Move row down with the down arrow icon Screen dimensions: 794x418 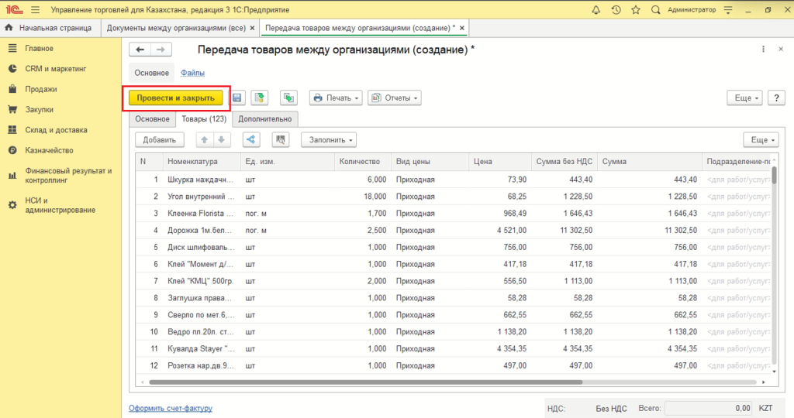click(x=222, y=140)
